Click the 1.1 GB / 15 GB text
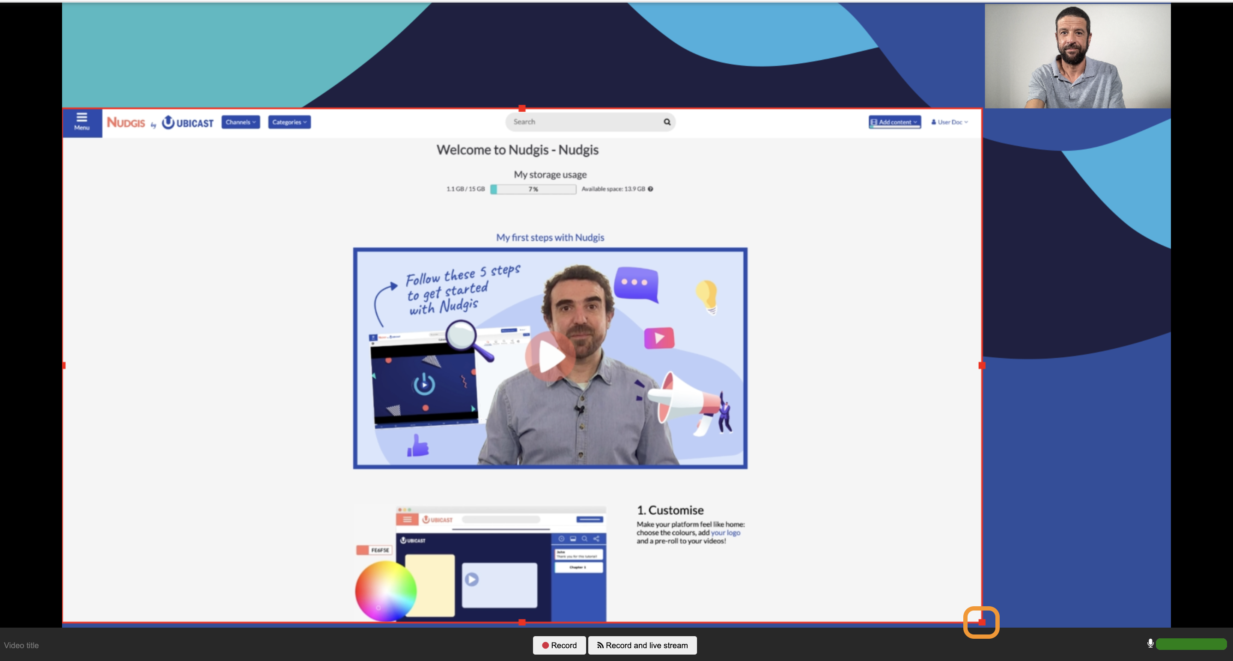Image resolution: width=1233 pixels, height=661 pixels. [465, 189]
